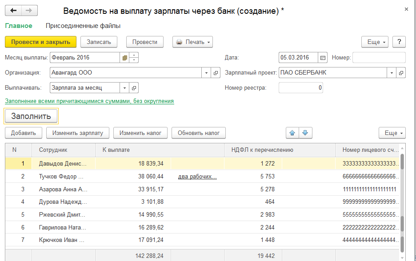Click the forward navigation arrow
This screenshot has width=416, height=261.
[29, 11]
